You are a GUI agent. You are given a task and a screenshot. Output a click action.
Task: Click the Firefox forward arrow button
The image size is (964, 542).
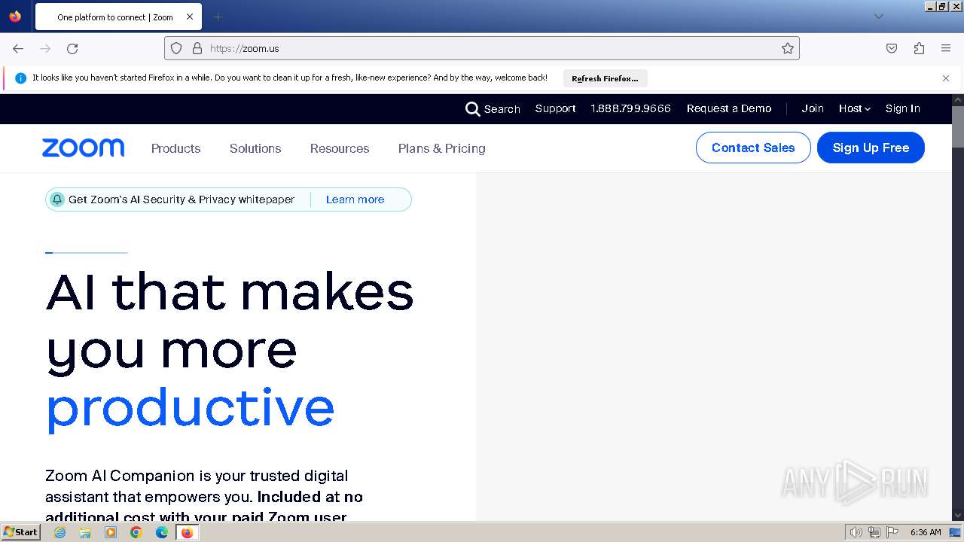45,48
